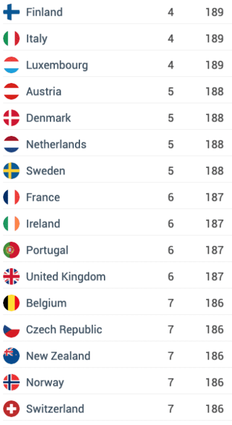Select the Sweden flag icon
The image size is (232, 425).
11,171
